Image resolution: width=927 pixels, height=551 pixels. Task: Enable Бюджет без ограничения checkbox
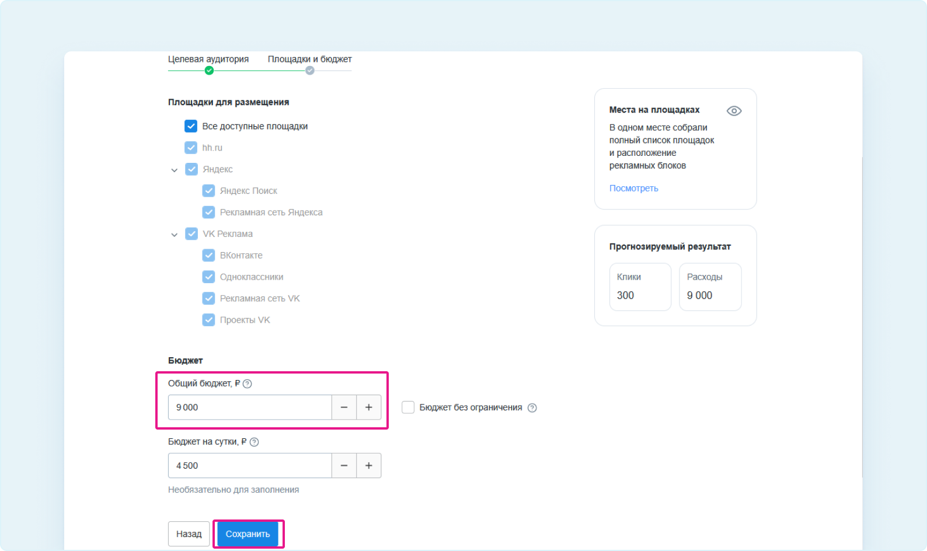(408, 407)
